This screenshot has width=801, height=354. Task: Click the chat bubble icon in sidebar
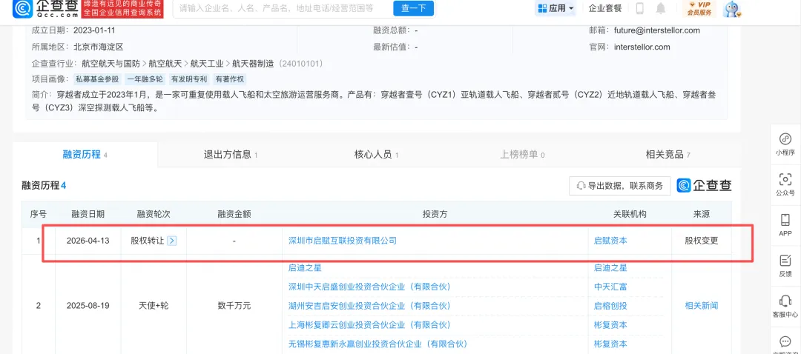[x=785, y=341]
